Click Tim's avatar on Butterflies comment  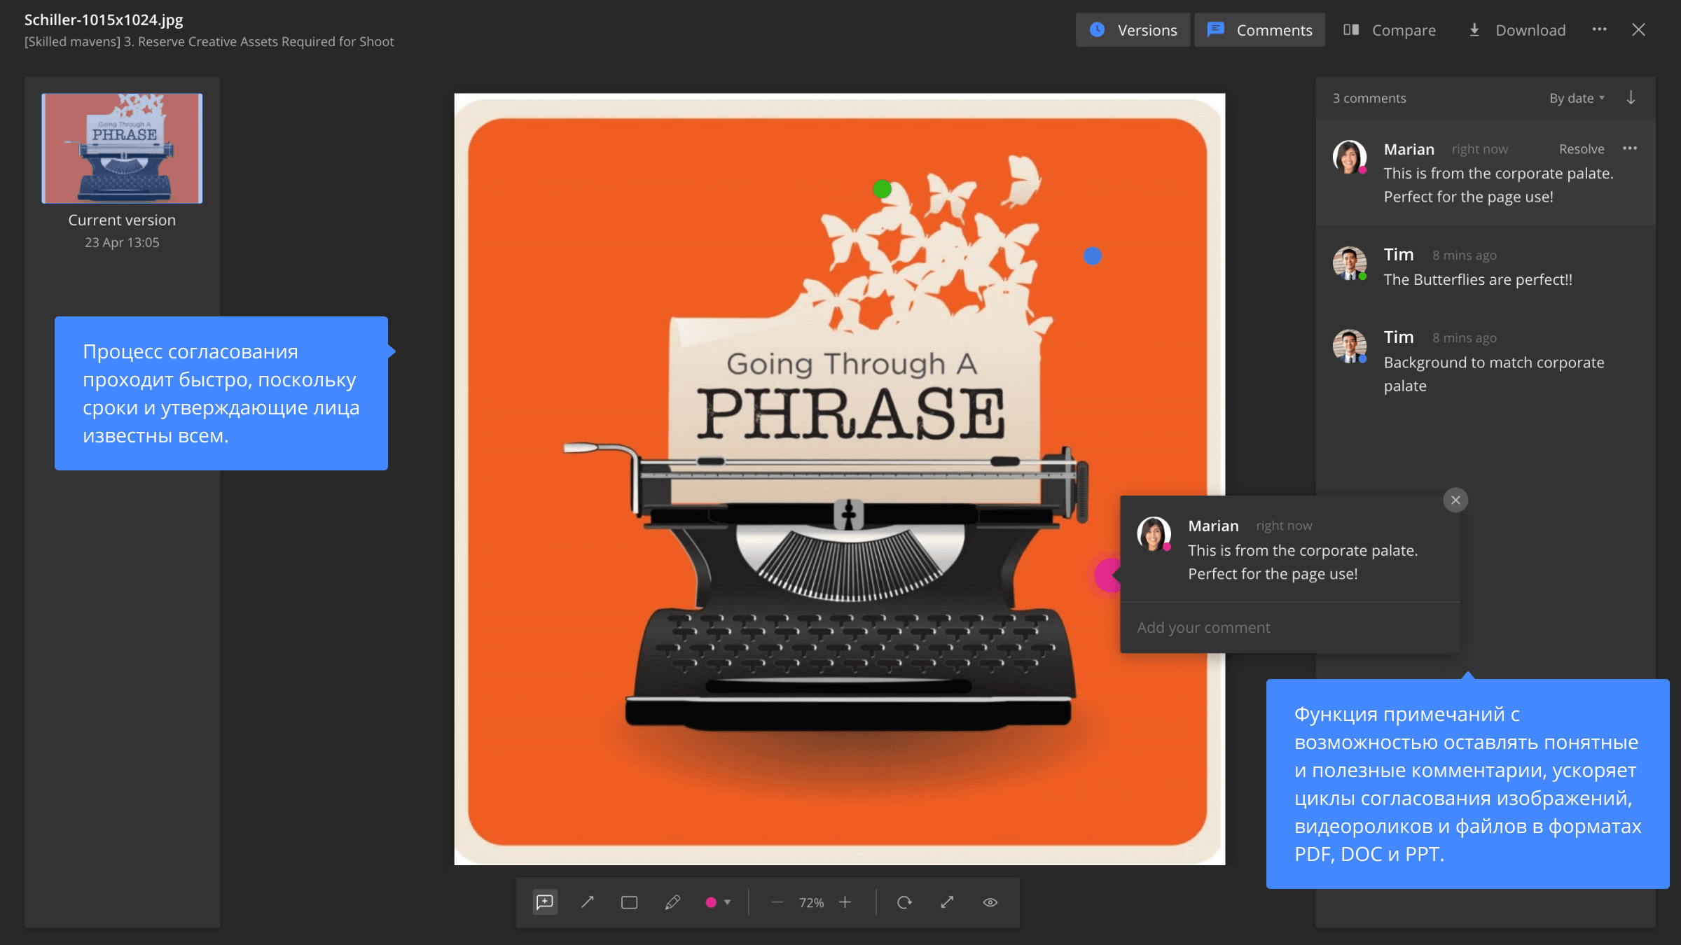point(1349,263)
